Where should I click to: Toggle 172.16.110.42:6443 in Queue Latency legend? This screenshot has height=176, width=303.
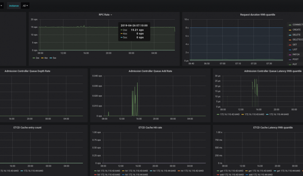pyautogui.click(x=228, y=114)
